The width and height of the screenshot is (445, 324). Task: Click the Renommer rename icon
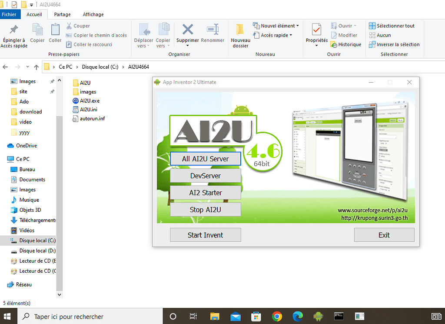point(213,30)
